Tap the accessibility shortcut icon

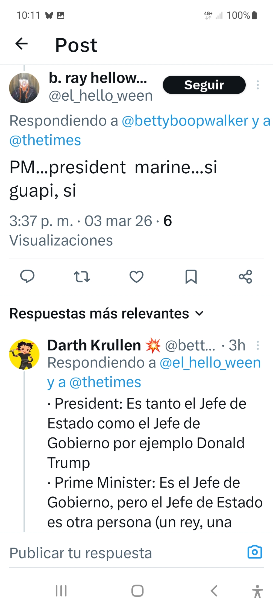(258, 591)
